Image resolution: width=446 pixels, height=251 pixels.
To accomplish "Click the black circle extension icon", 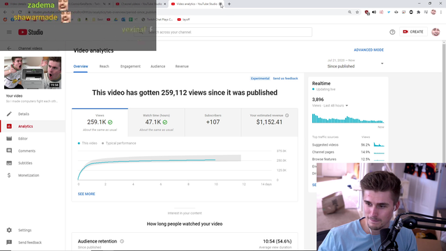I will (x=411, y=13).
